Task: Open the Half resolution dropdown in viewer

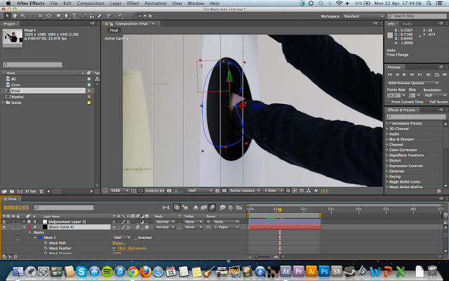Action: click(x=200, y=190)
